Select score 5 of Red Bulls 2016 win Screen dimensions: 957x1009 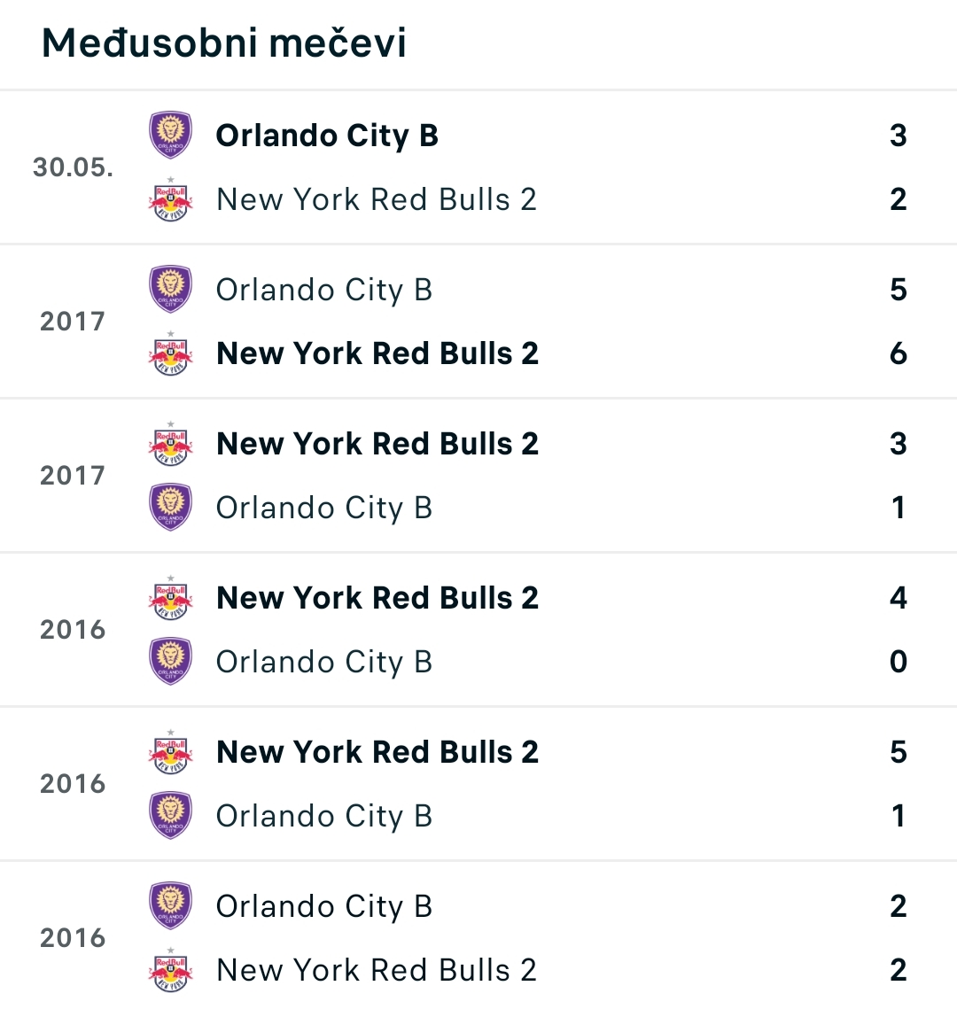[x=899, y=751]
